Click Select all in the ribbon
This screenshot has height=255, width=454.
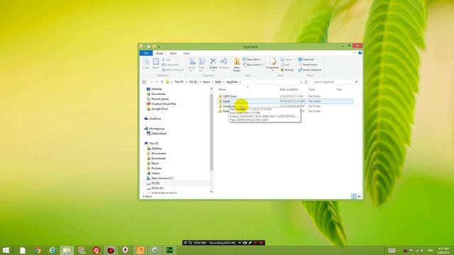306,59
